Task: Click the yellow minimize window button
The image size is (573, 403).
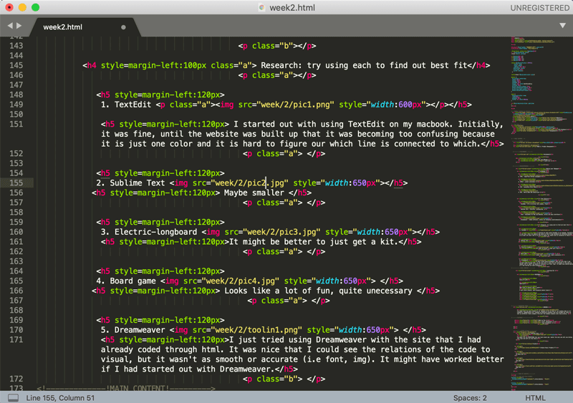Action: (22, 7)
